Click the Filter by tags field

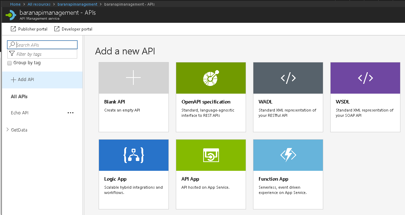[x=42, y=54]
